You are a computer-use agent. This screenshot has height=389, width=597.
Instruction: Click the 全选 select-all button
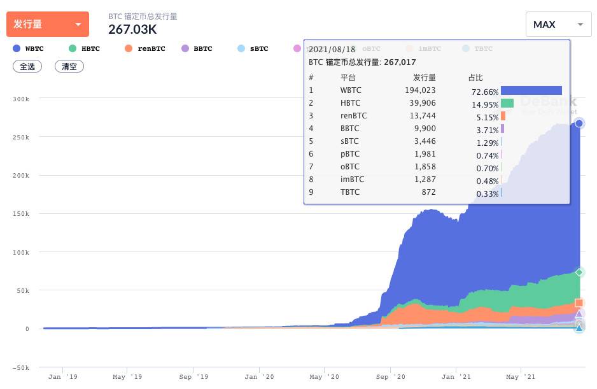[x=27, y=66]
